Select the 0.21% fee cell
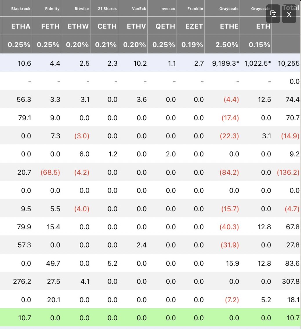Image resolution: width=301 pixels, height=329 pixels. tap(106, 44)
